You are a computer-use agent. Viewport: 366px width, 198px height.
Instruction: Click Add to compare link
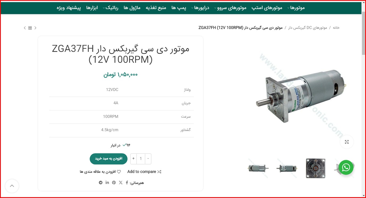[x=144, y=172]
